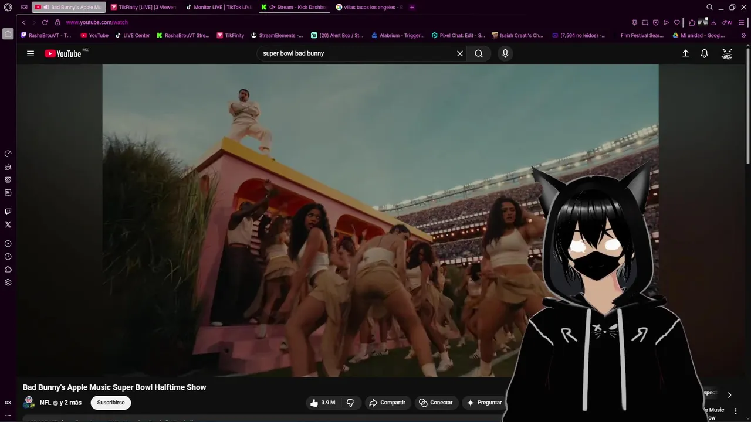Open YouTube create upload icon
The image size is (751, 422).
click(x=685, y=53)
